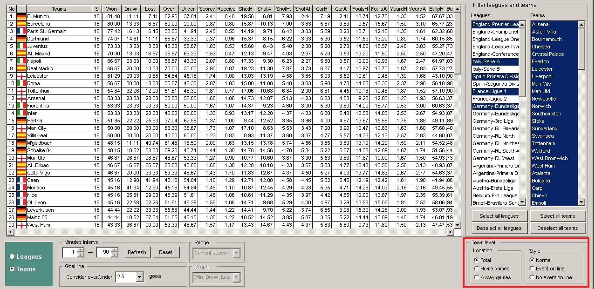This screenshot has width=595, height=289.
Task: Select Germany-3rd Liga in Leagues list
Action: click(495, 121)
